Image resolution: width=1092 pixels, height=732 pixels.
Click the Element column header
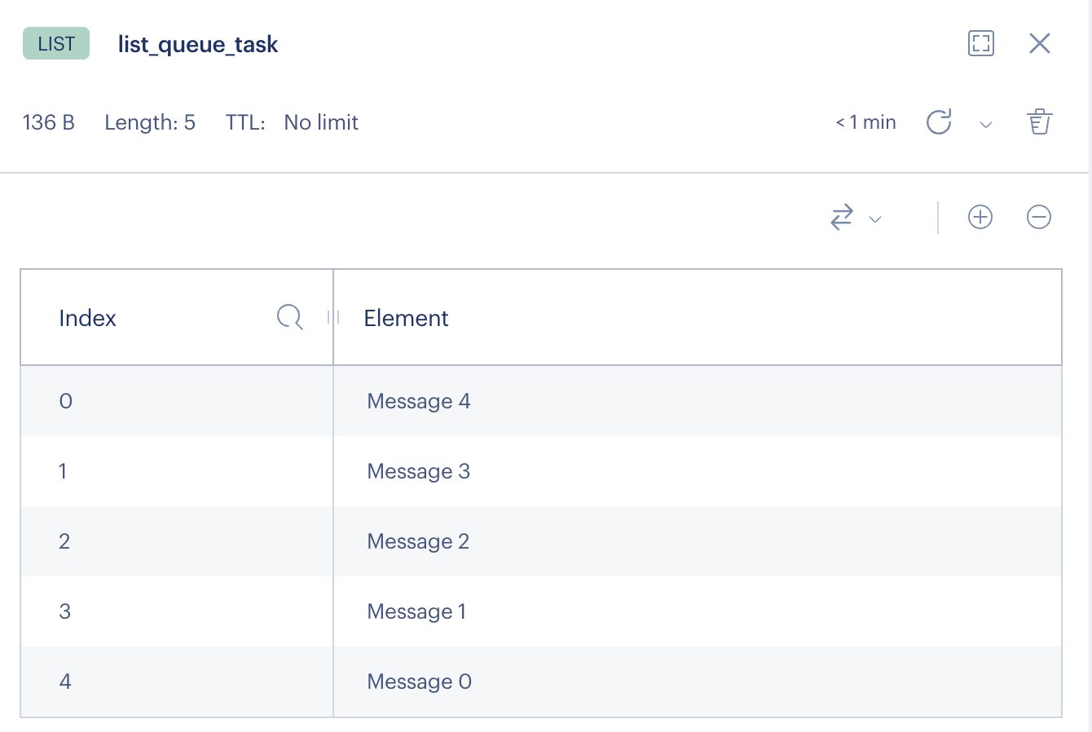point(406,318)
